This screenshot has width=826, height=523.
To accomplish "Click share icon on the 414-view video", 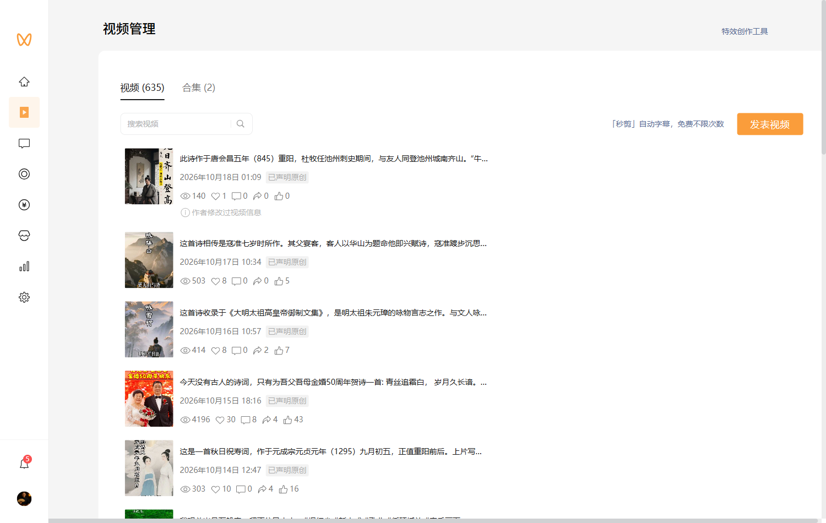I will [257, 350].
